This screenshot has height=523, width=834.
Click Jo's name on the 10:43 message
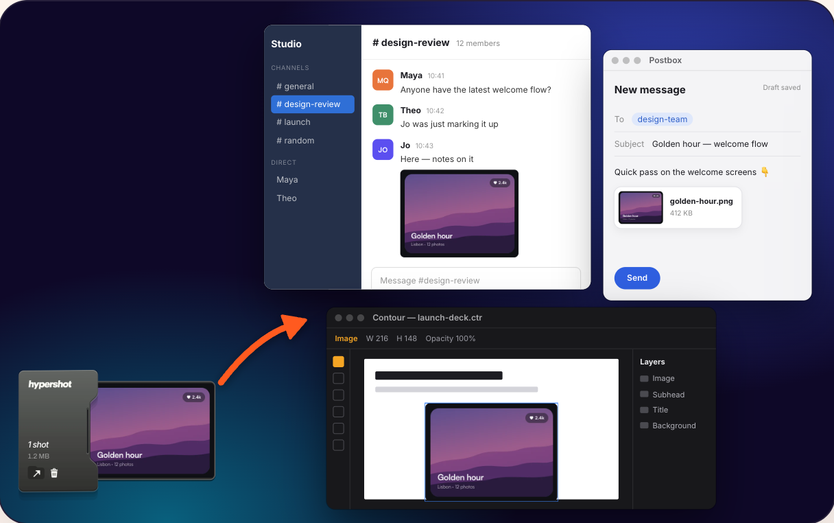pyautogui.click(x=405, y=146)
